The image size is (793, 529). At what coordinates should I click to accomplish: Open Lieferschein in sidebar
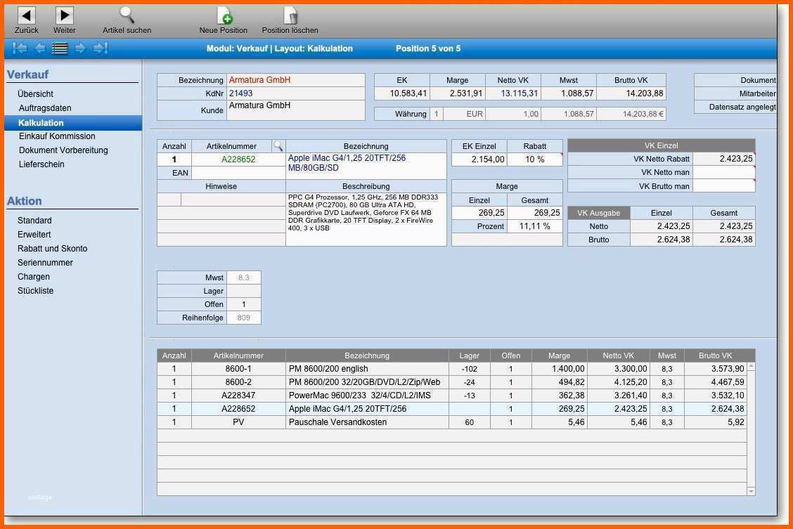point(41,164)
